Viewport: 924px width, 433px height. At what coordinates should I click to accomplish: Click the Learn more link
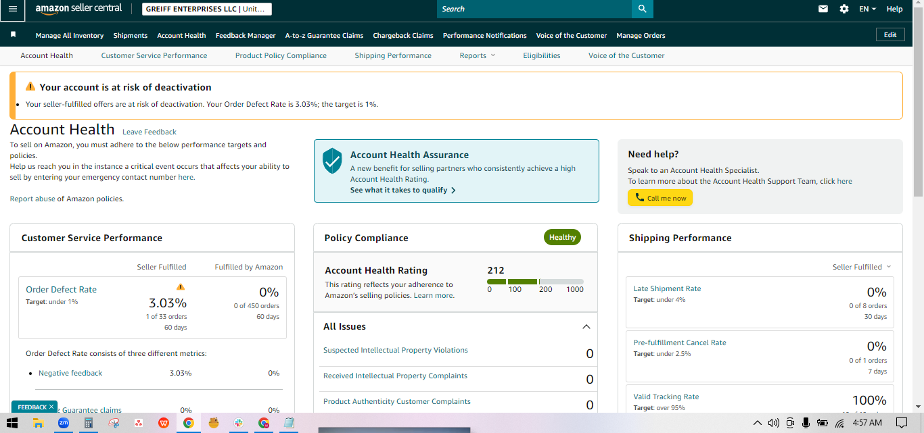pos(434,295)
